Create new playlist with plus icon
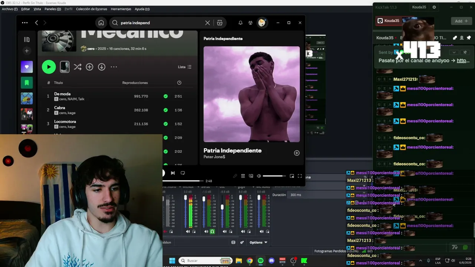Image resolution: width=475 pixels, height=267 pixels. coord(27,51)
